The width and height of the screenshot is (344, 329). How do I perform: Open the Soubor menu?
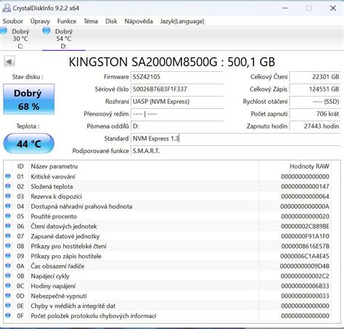pos(13,21)
